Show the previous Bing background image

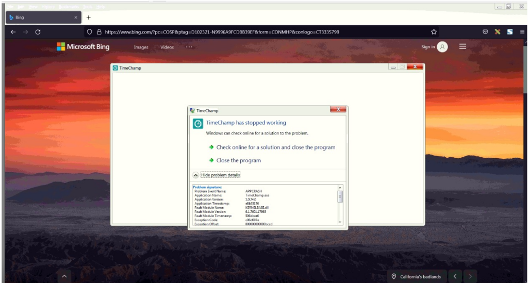[x=455, y=277]
